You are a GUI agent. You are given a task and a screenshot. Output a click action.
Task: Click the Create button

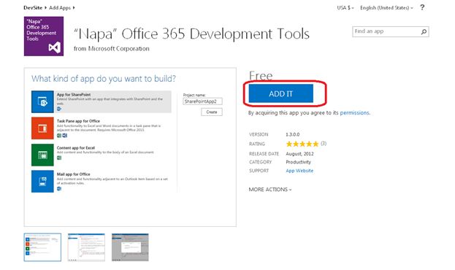pos(212,112)
